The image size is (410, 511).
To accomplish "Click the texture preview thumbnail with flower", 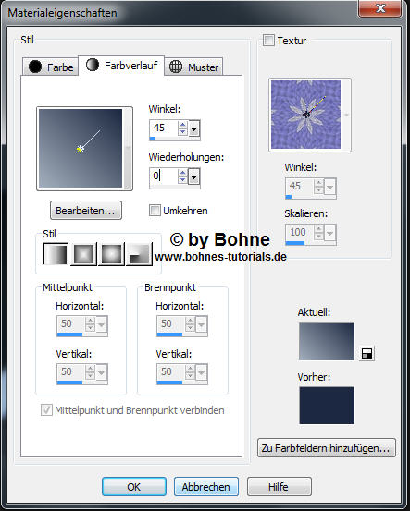I will (x=305, y=115).
